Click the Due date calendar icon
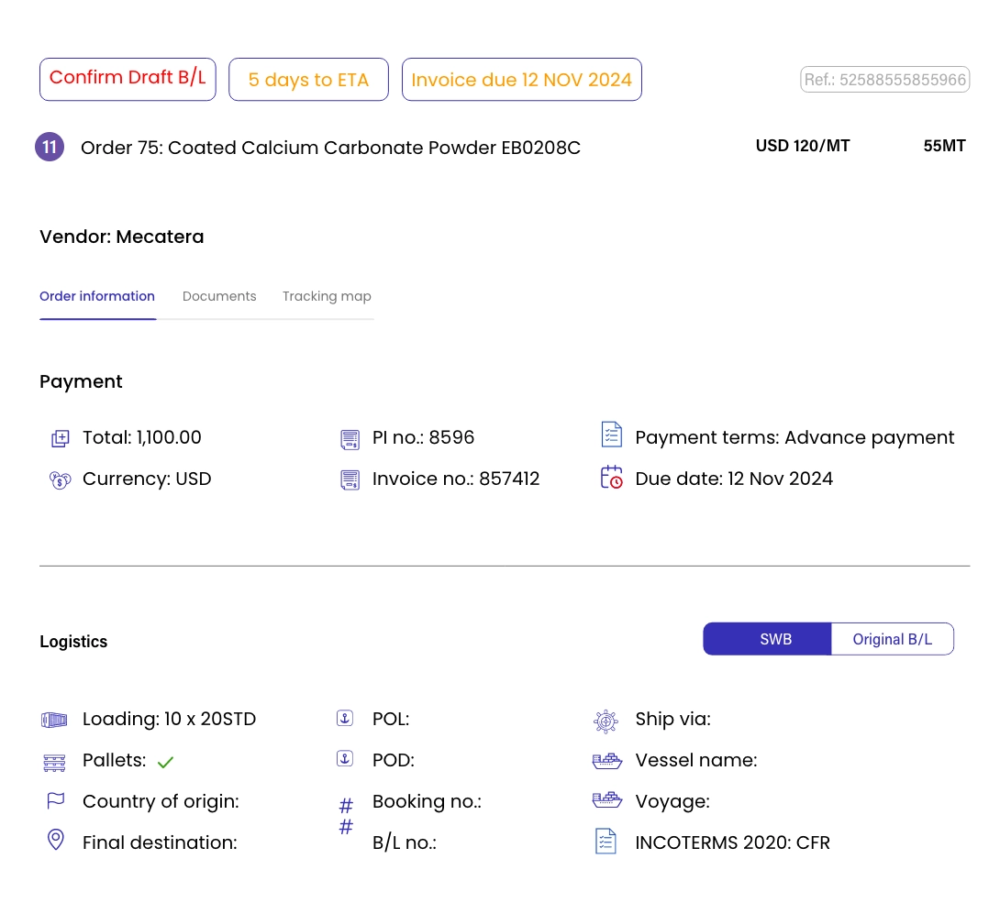The height and width of the screenshot is (903, 1000). pos(611,477)
